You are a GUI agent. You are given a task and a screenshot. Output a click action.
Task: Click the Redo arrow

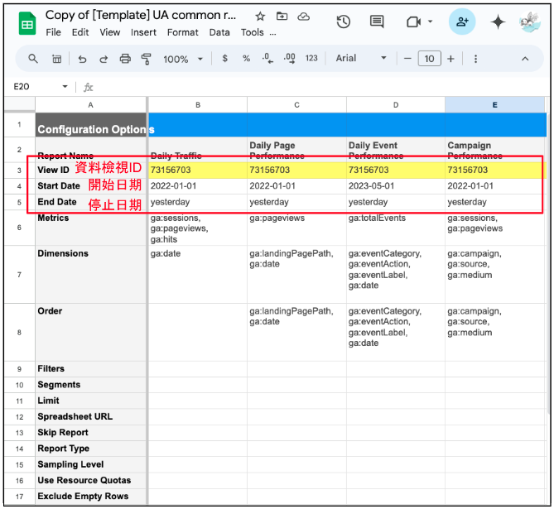[104, 59]
